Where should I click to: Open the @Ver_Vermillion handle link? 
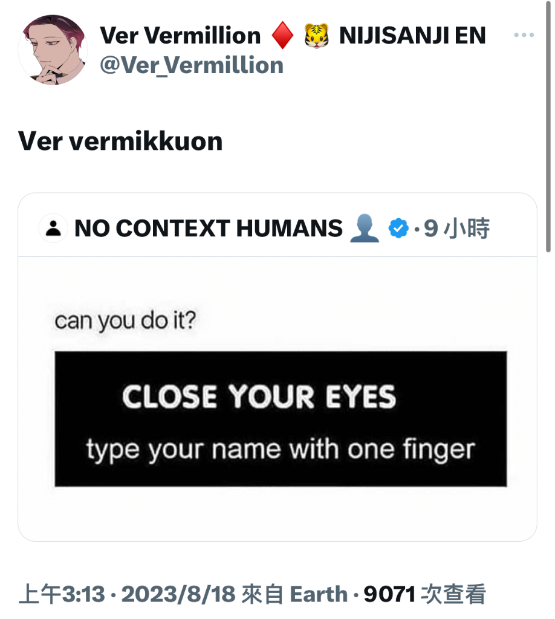[192, 65]
